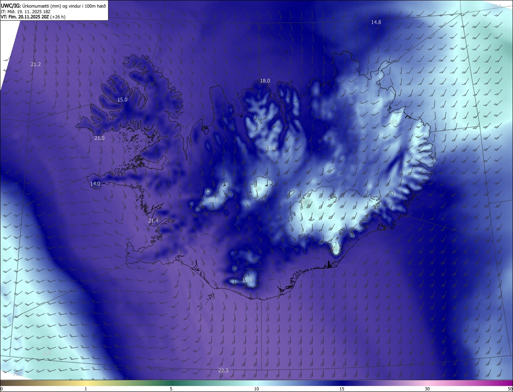The height and width of the screenshot is (392, 513).
Task: Click the legend tick label 15
Action: [342, 389]
